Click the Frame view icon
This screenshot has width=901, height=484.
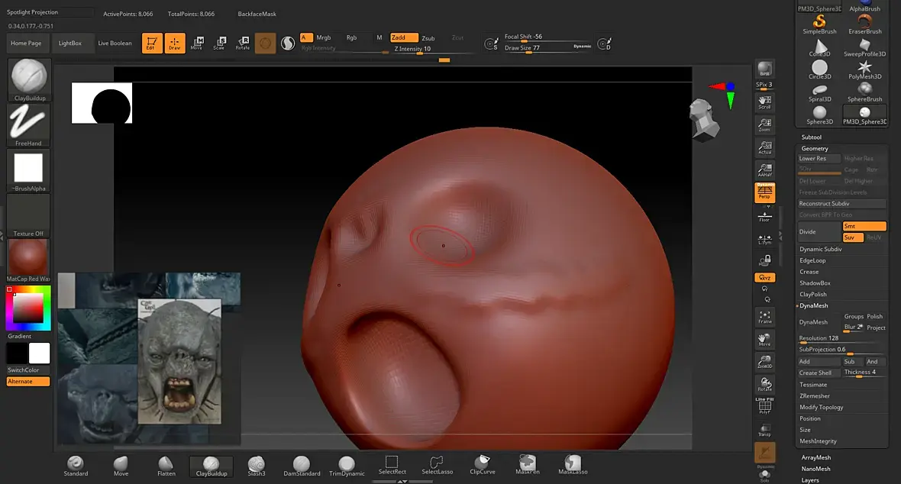click(x=764, y=317)
